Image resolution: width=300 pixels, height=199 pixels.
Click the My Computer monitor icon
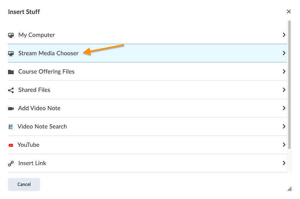(x=11, y=35)
